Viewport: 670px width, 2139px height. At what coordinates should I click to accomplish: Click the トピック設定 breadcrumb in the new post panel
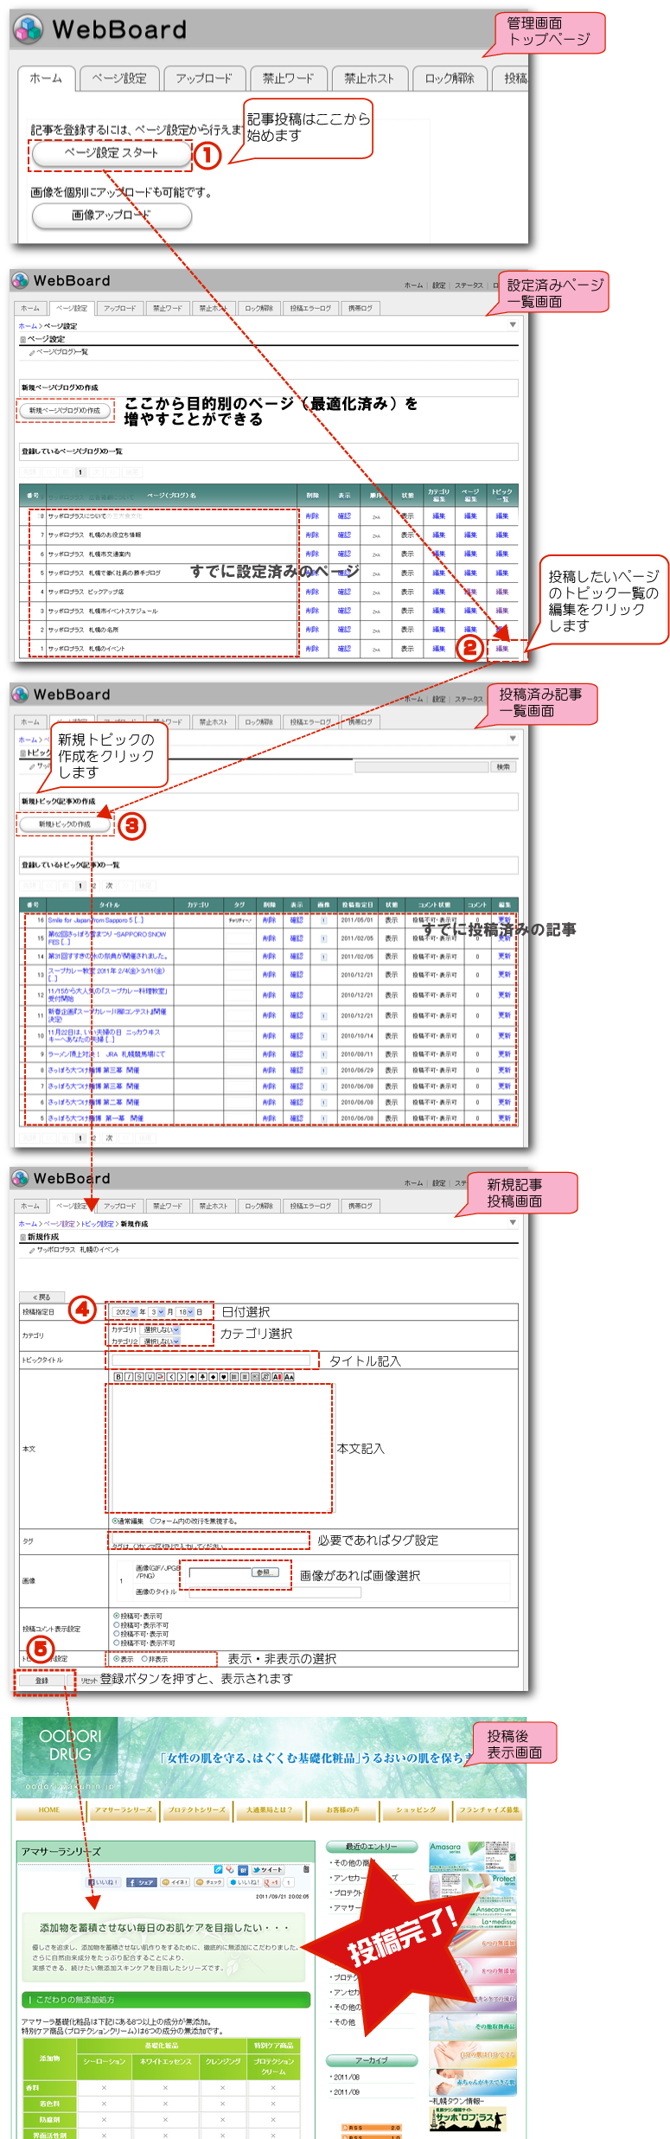click(x=98, y=1224)
